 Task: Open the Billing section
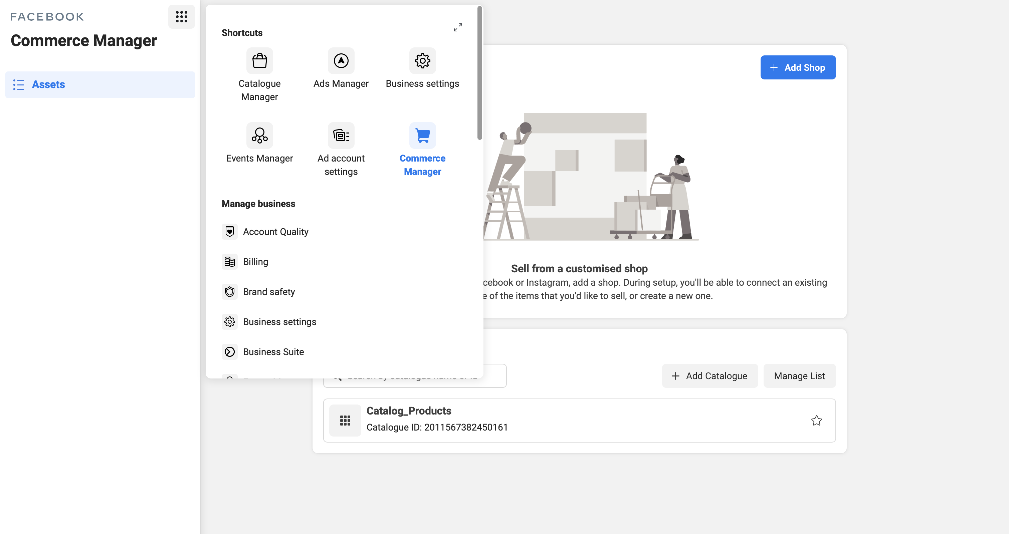tap(255, 262)
